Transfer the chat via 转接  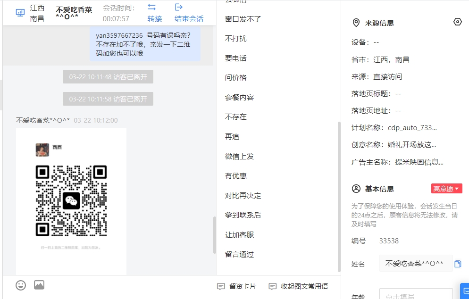coord(155,18)
